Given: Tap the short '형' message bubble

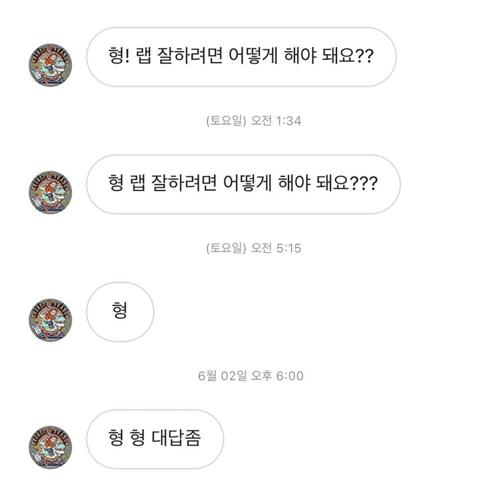Looking at the screenshot, I should (x=120, y=312).
